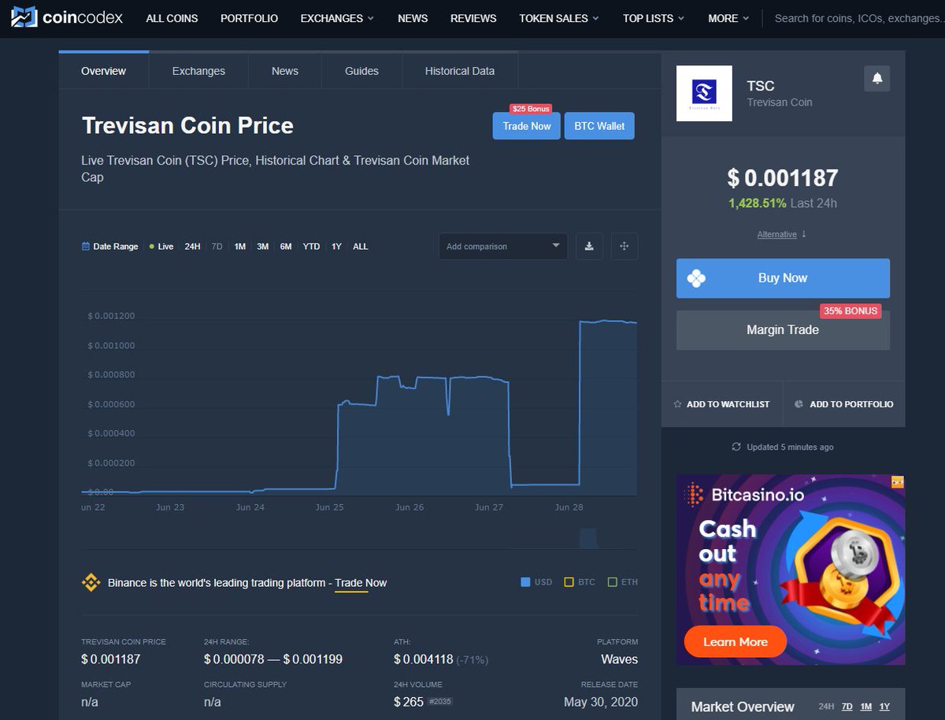This screenshot has width=945, height=720.
Task: Click the Buy Now button
Action: pos(783,278)
